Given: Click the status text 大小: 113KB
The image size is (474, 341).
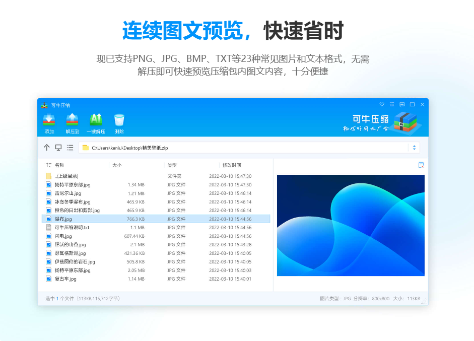Looking at the screenshot, I should click(x=407, y=298).
